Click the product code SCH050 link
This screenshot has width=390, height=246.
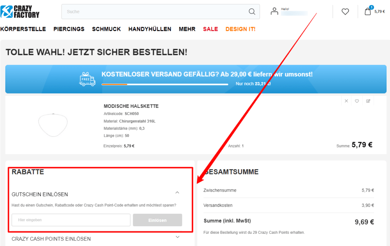[x=131, y=113]
